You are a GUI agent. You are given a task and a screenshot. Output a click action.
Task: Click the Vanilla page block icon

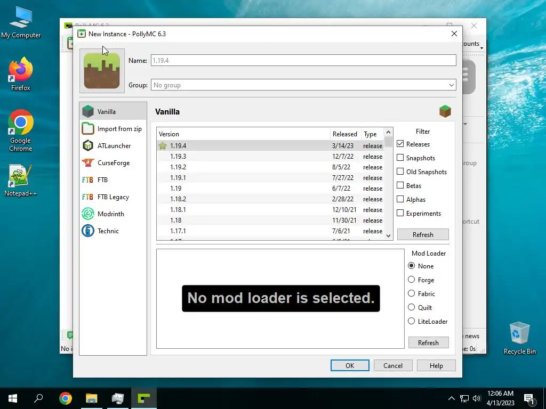pyautogui.click(x=445, y=112)
